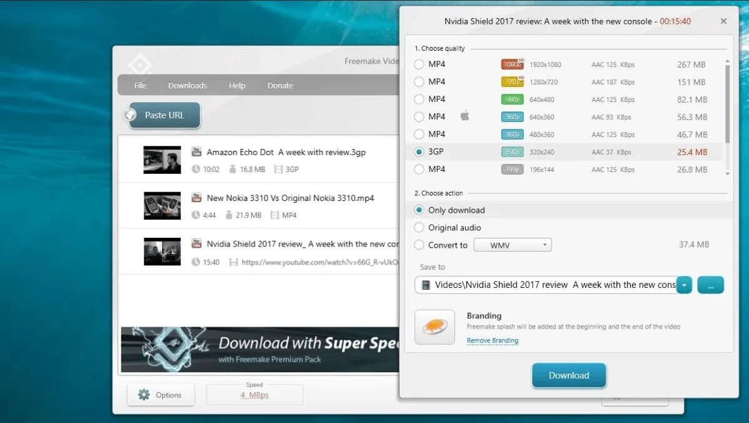The width and height of the screenshot is (749, 423).
Task: Click the Save to path field
Action: pyautogui.click(x=546, y=285)
